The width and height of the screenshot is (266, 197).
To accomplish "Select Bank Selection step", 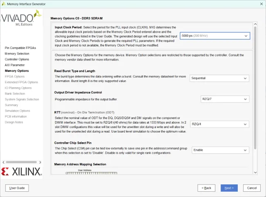I will click(x=15, y=93).
